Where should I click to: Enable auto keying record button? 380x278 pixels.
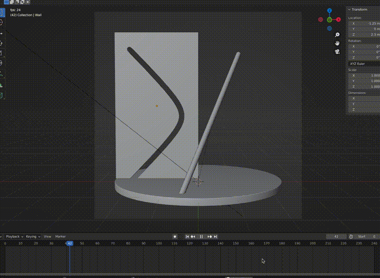(x=175, y=237)
